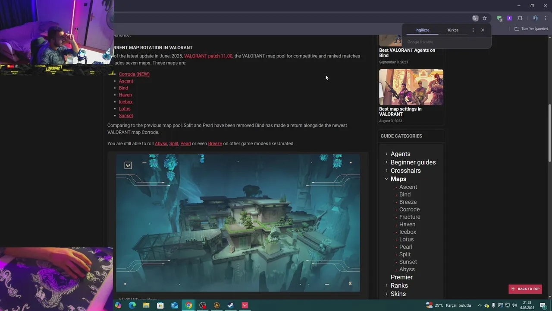Open the dark circular recorder app in taskbar
The height and width of the screenshot is (311, 552).
[203, 305]
